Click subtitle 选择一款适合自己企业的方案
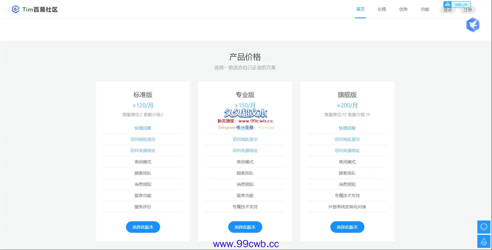 click(x=245, y=68)
